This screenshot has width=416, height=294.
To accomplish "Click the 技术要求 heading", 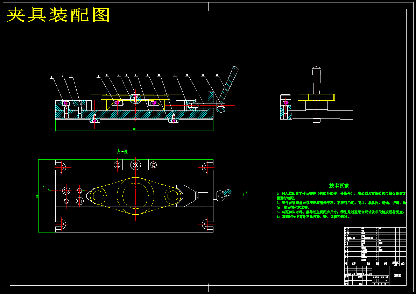I will (339, 186).
